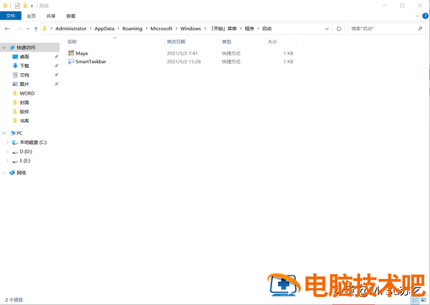Switch to the 查看 view tab
The image size is (430, 305).
[71, 15]
